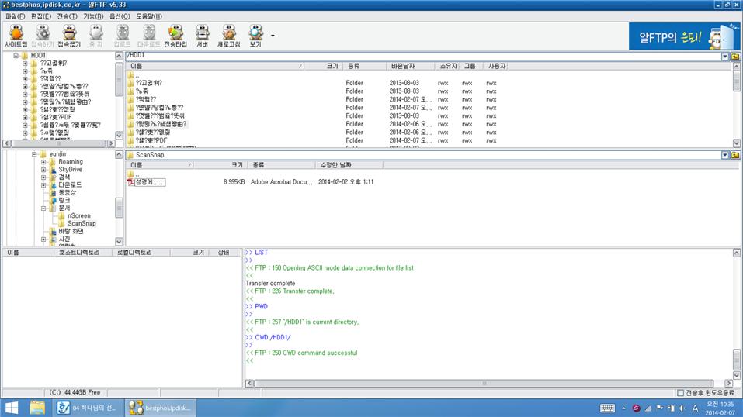Open File Explorer from taskbar
This screenshot has height=417, width=743.
37,408
